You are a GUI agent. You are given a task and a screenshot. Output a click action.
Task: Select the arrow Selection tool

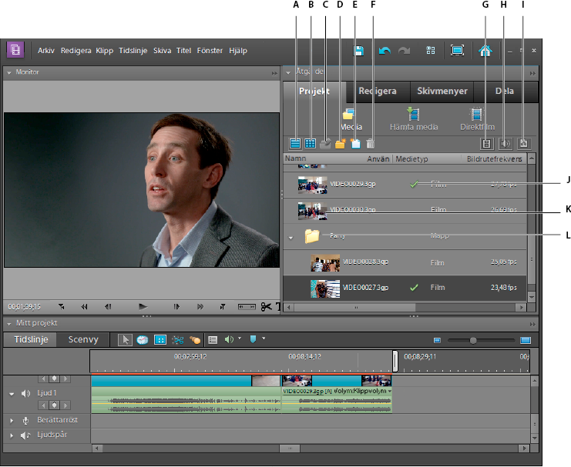pyautogui.click(x=125, y=340)
